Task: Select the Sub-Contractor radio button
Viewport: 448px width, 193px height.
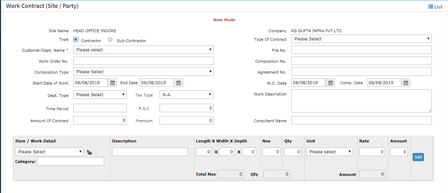Action: [110, 40]
